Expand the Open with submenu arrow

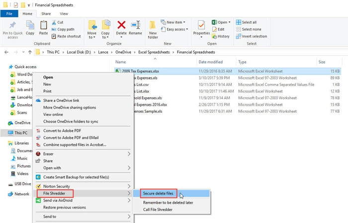click(x=129, y=168)
